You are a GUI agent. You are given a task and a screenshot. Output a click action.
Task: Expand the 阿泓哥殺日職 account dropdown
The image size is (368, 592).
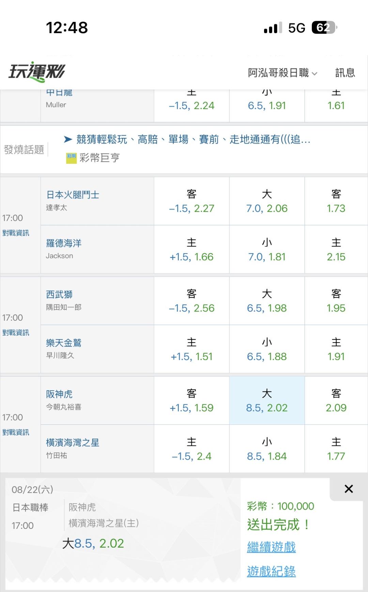[282, 73]
